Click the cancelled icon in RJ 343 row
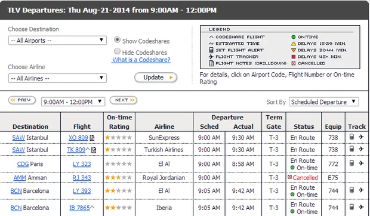 click(289, 177)
